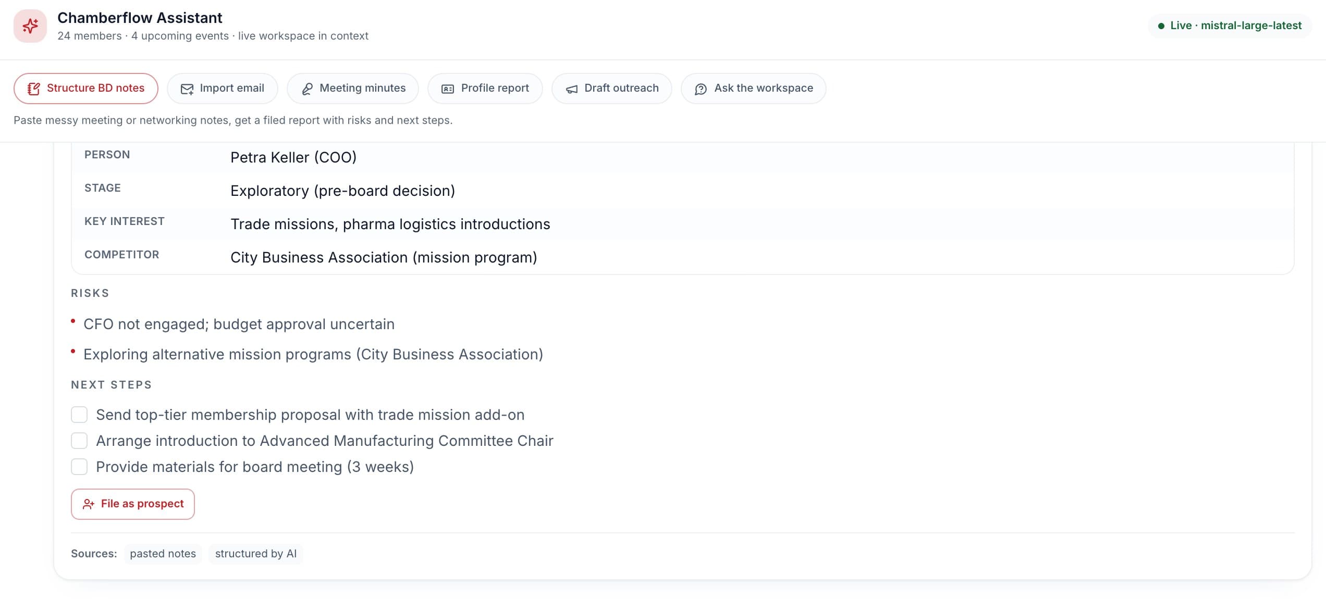Open the Meeting minutes tab
This screenshot has width=1326, height=599.
[353, 89]
